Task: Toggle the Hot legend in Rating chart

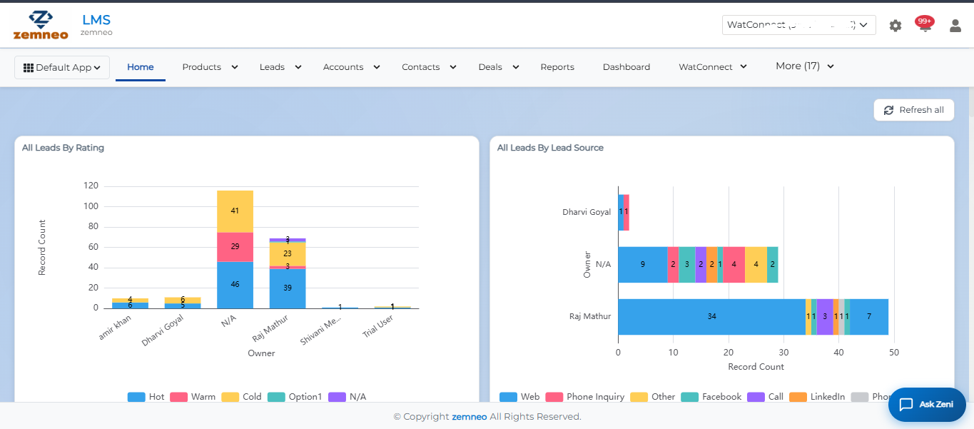Action: 146,397
